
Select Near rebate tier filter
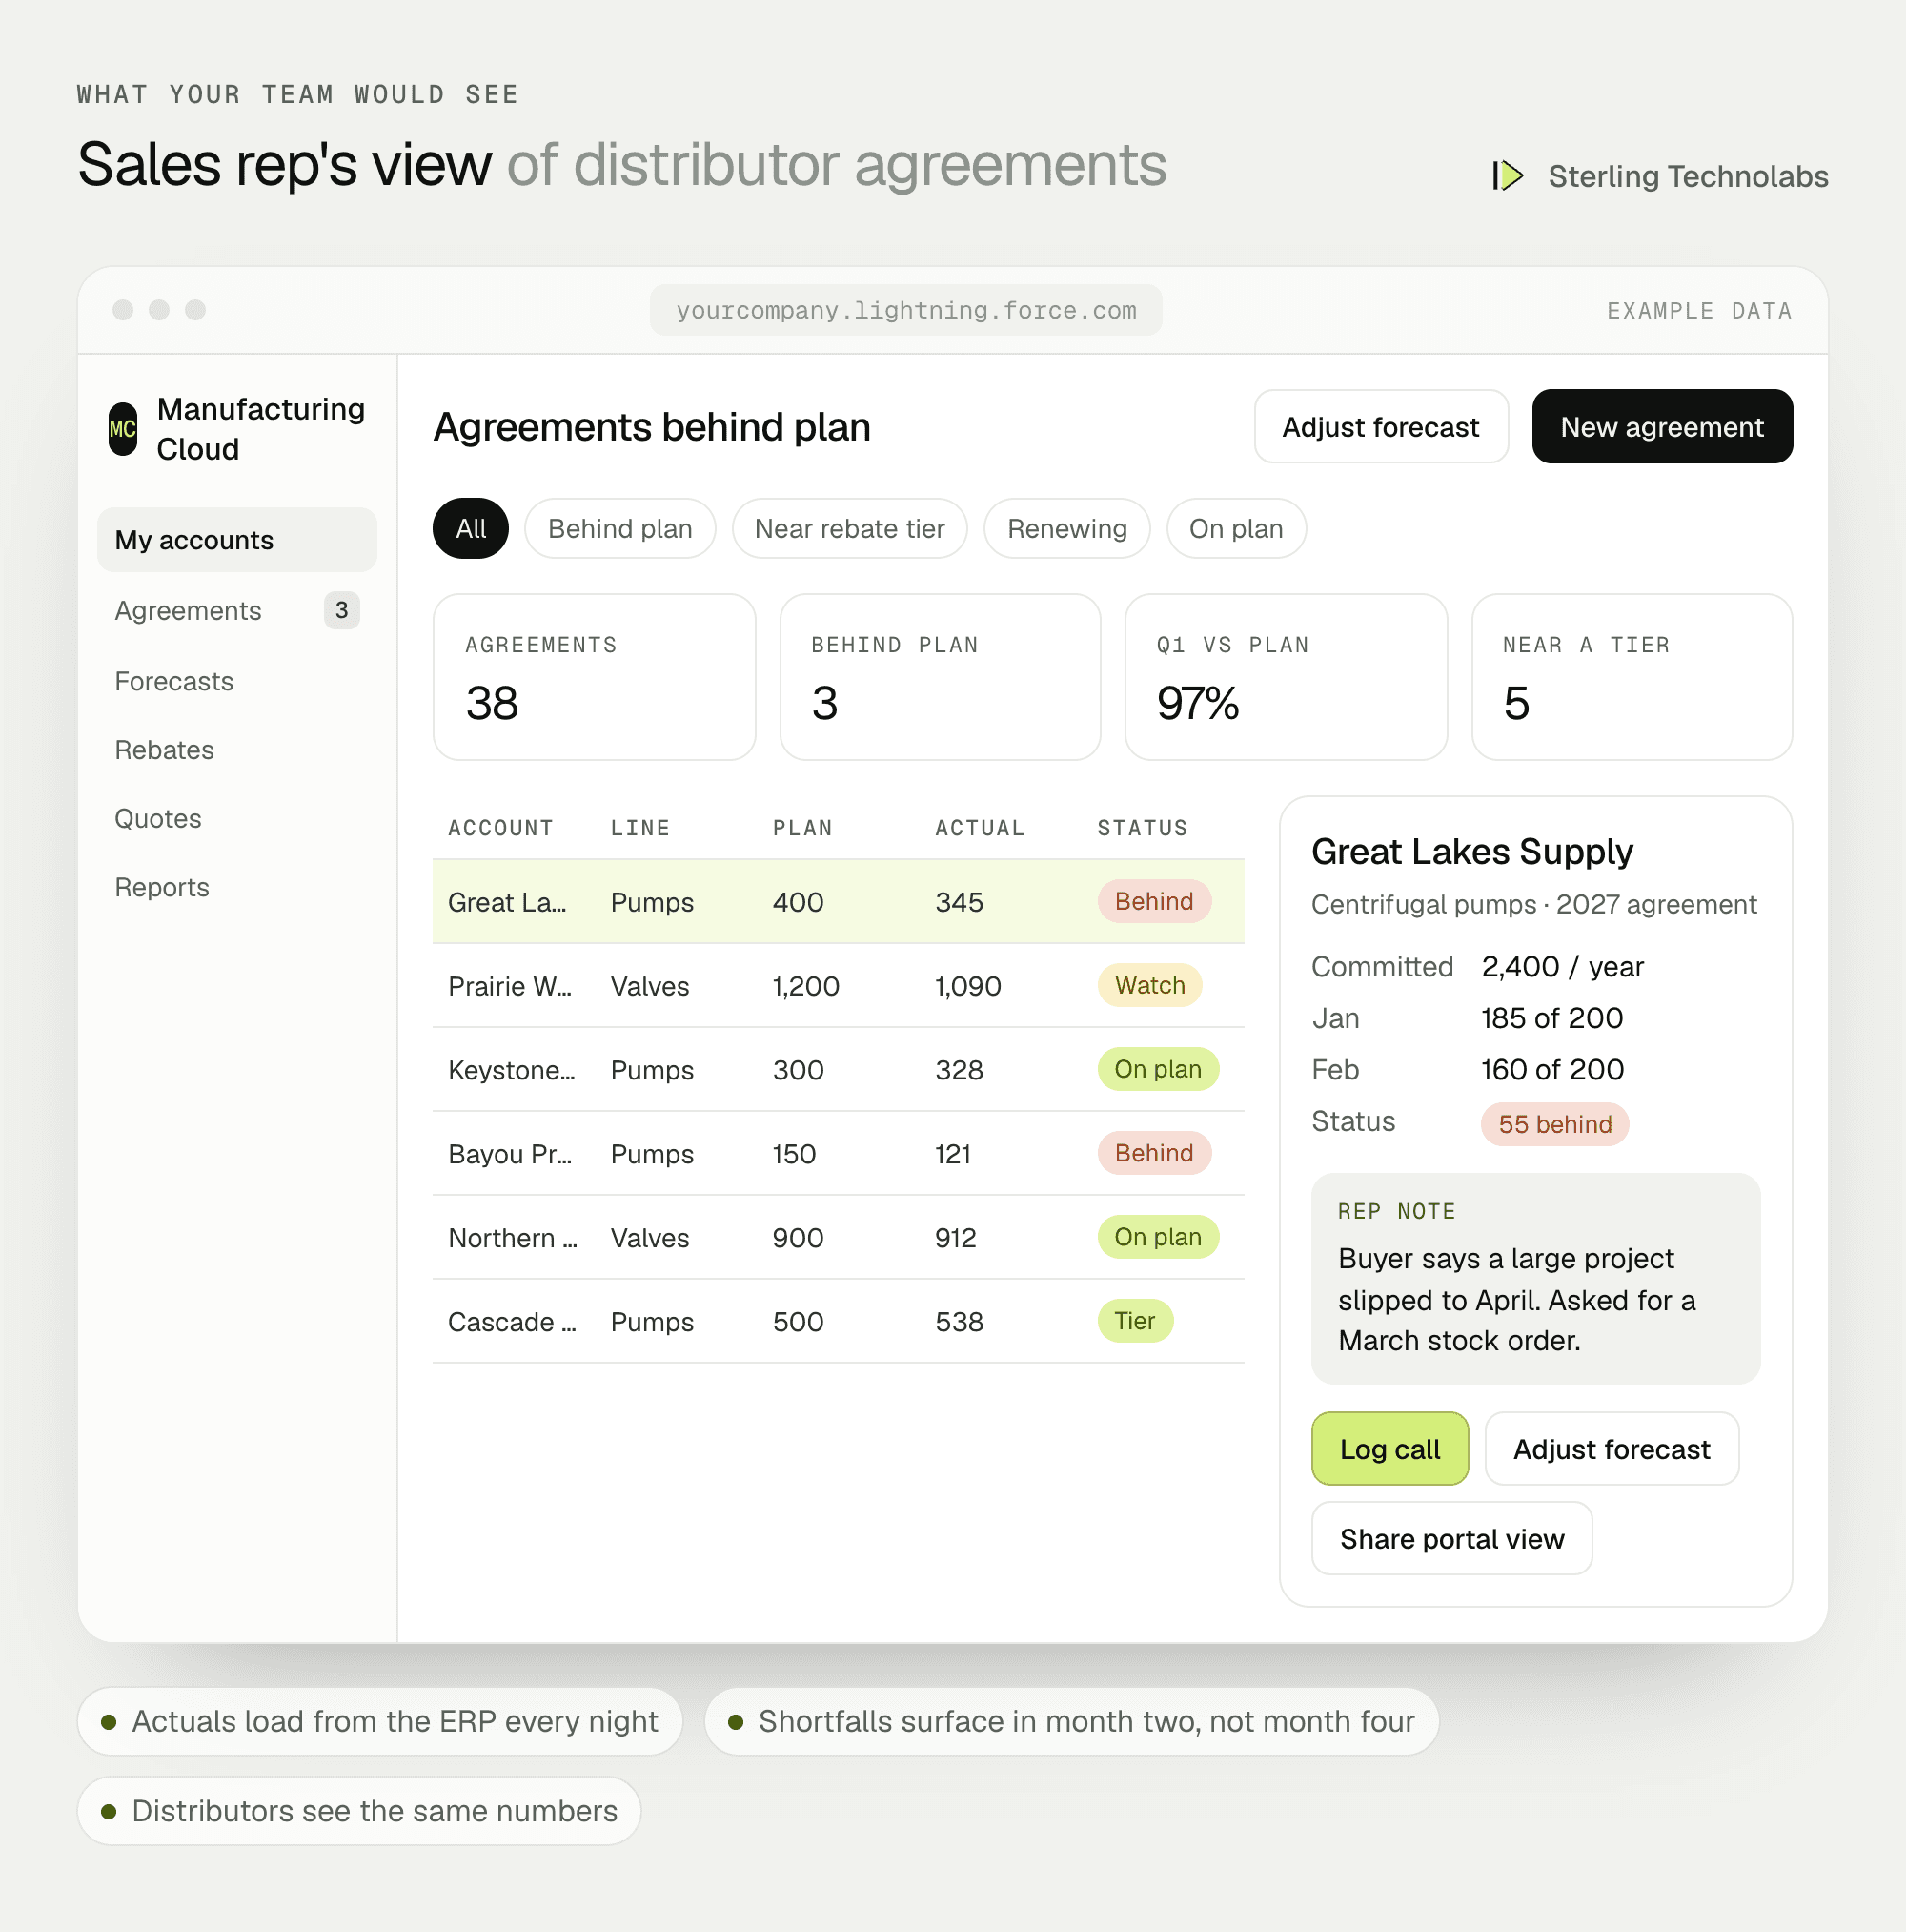coord(849,529)
